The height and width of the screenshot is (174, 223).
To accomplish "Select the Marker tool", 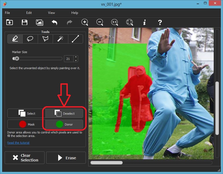I will pos(15,39).
